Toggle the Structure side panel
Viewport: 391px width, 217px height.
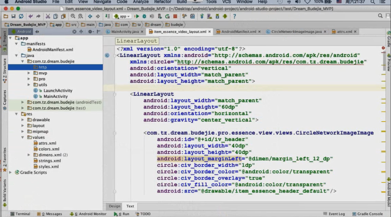[x=4, y=70]
